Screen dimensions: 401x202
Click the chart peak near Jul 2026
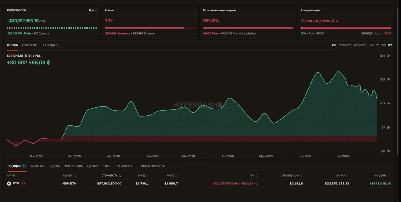point(338,72)
